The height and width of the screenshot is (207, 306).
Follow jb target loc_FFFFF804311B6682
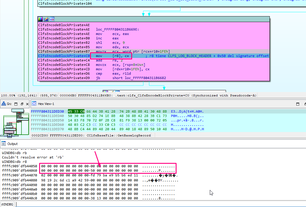tap(145, 78)
